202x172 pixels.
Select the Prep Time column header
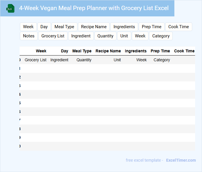point(160,51)
